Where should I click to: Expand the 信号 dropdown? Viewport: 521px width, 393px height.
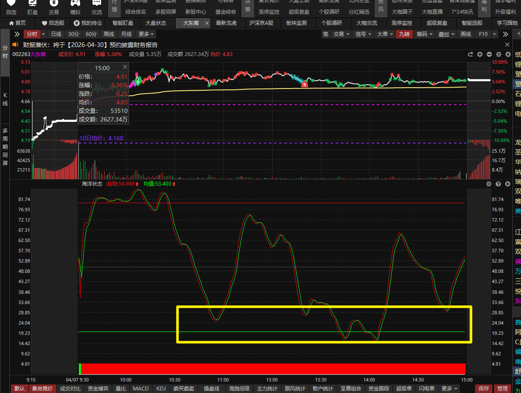click(363, 34)
